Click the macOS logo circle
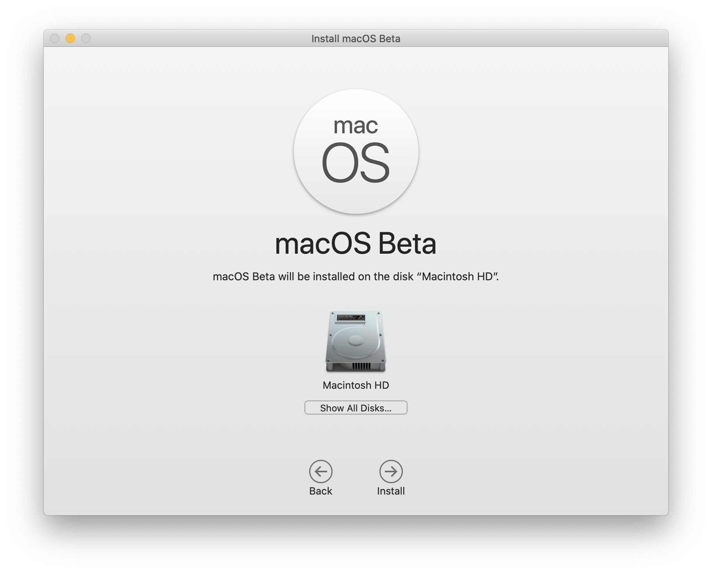Screen dimensions: 712x573 click(356, 151)
